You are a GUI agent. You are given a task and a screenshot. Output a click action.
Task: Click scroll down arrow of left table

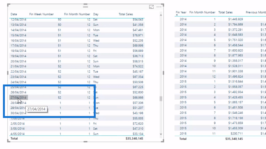161,134
